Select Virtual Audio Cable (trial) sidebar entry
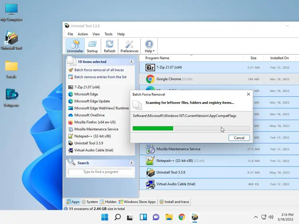The image size is (299, 224). coord(91,150)
